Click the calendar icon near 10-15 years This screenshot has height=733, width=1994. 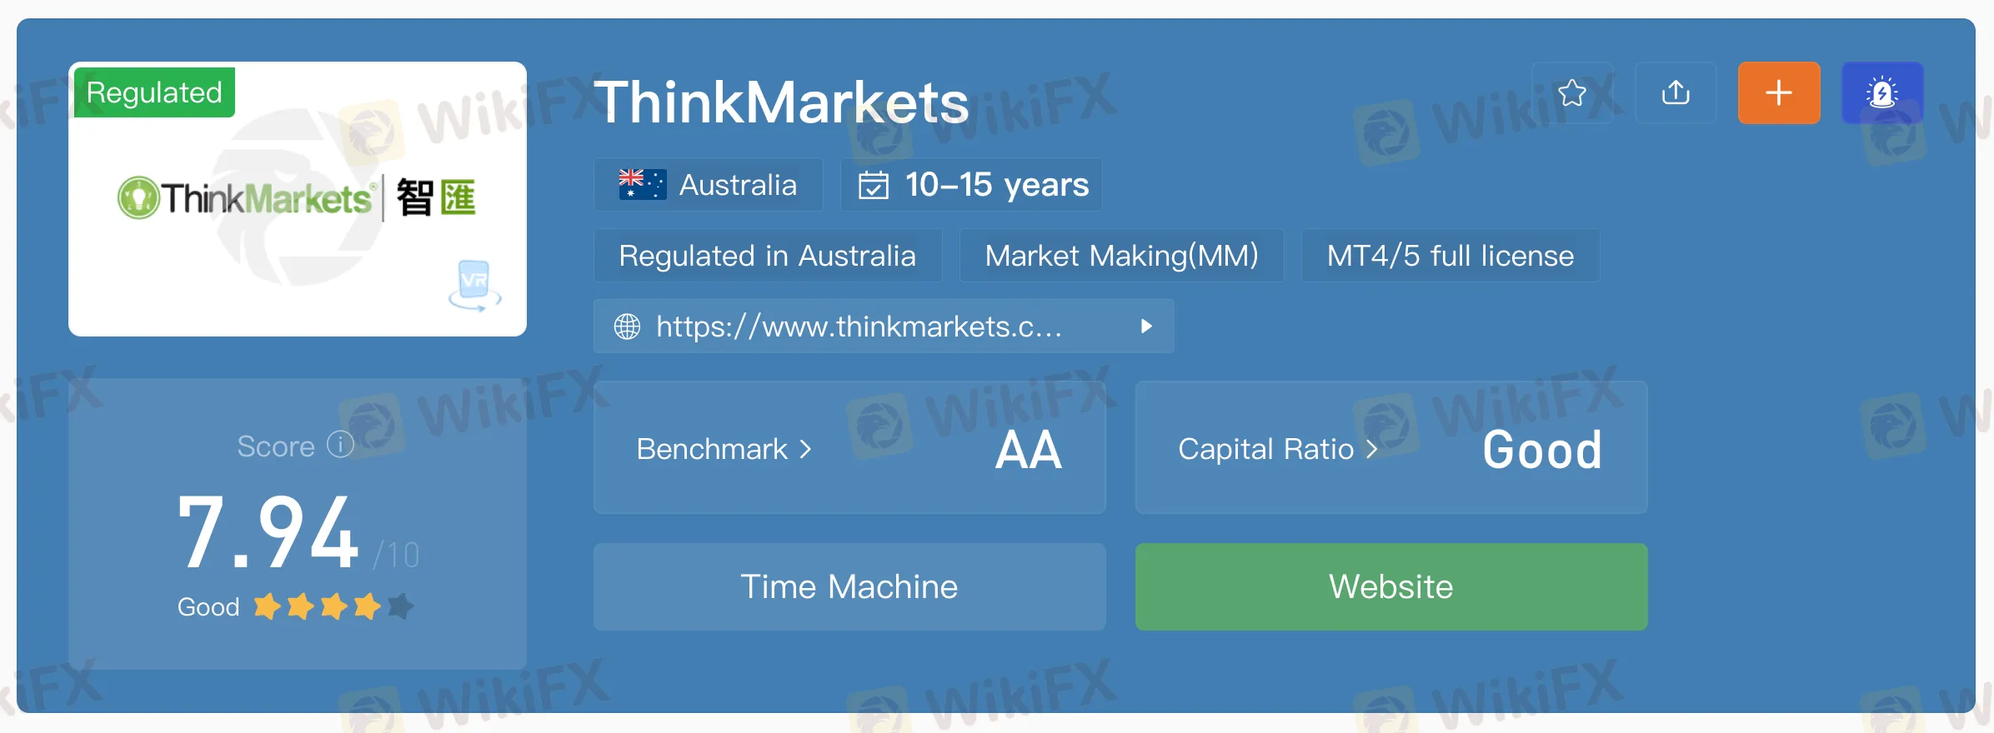(x=873, y=185)
